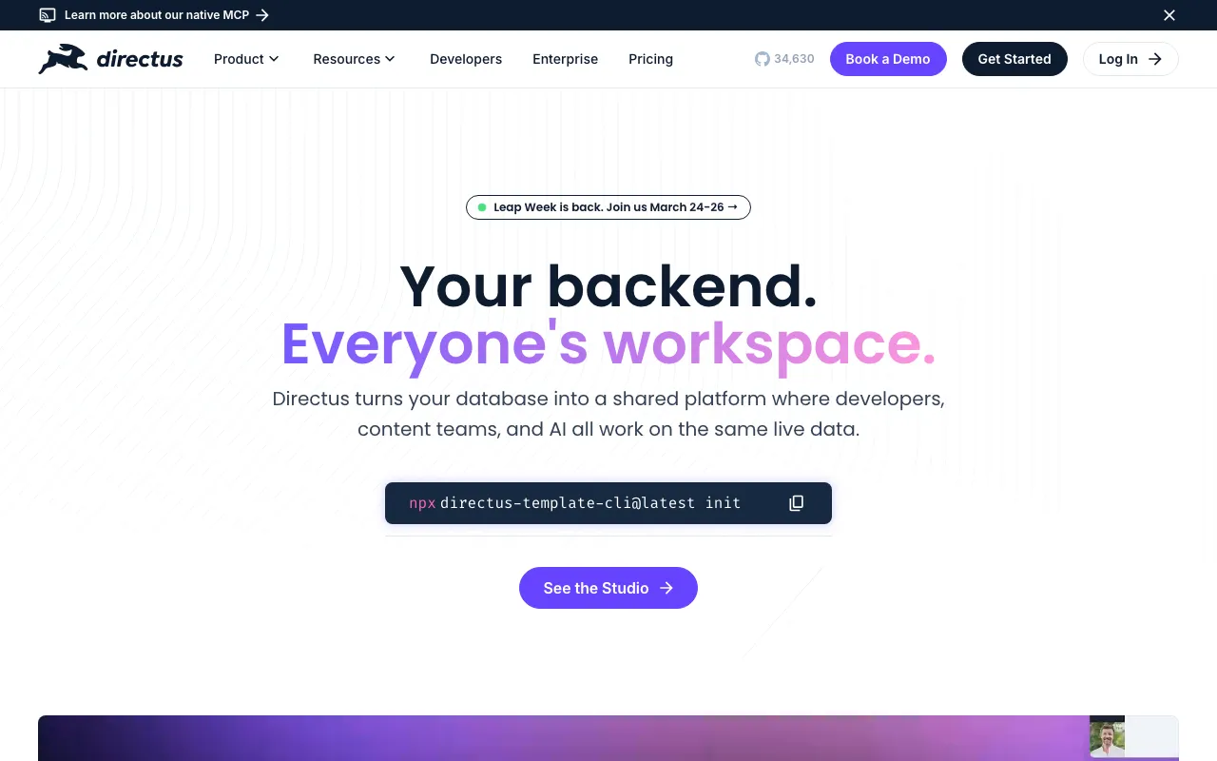Click the green dot in the Leap Week badge
Viewport: 1217px width, 761px height.
tap(482, 206)
